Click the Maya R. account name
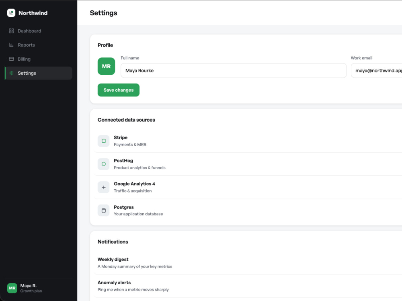402x301 pixels. pos(29,286)
